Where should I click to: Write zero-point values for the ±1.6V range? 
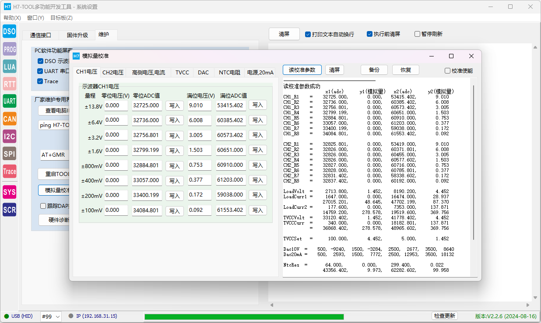coord(174,150)
